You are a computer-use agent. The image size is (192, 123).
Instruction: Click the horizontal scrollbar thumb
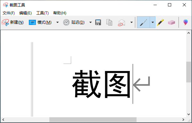[x=93, y=119]
